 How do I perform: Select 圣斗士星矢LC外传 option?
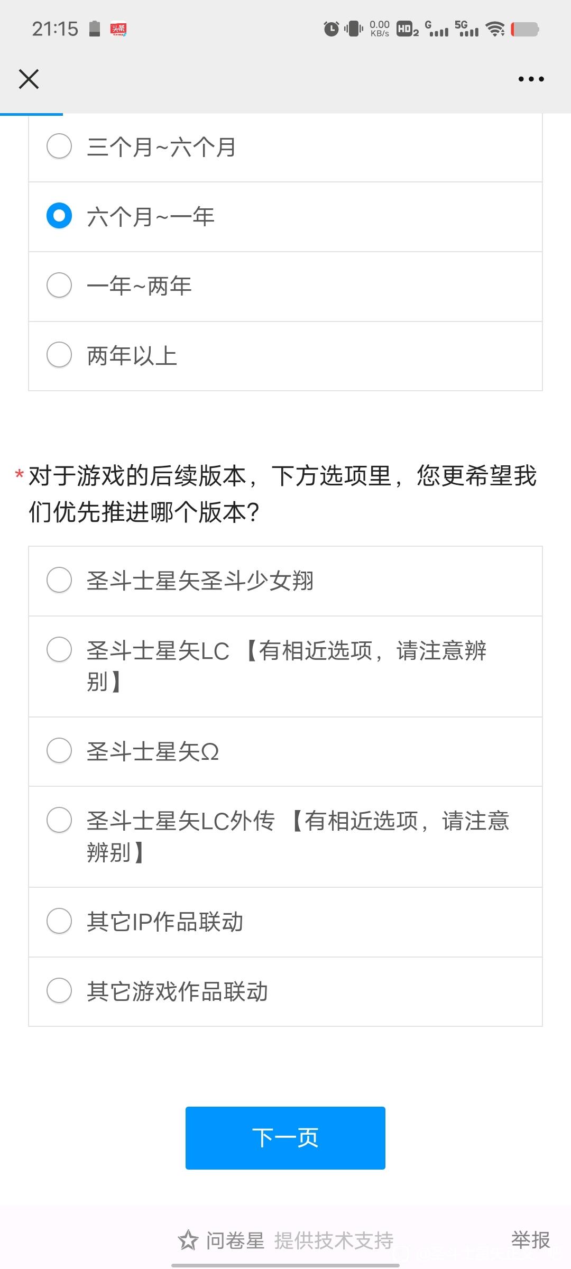tap(285, 836)
